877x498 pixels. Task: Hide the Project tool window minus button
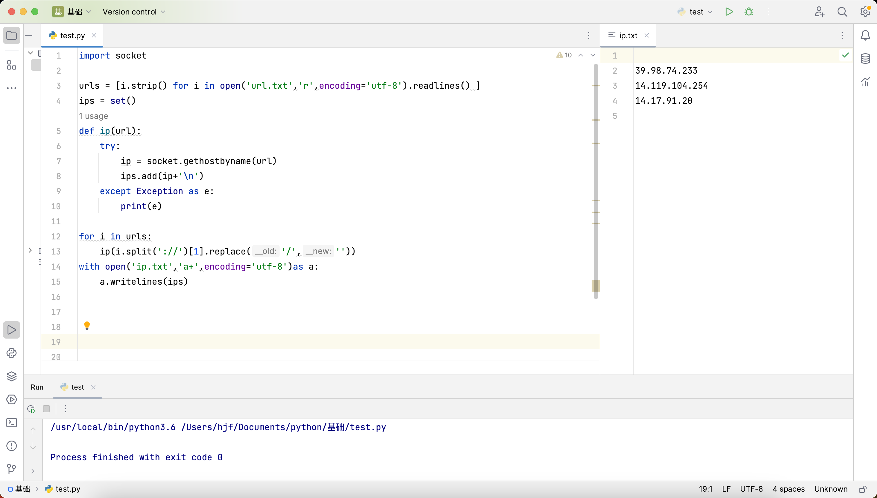[x=29, y=35]
